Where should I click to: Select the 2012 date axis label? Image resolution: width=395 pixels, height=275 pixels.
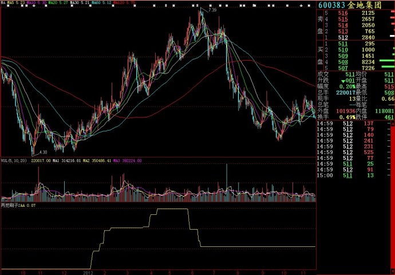pos(87,273)
